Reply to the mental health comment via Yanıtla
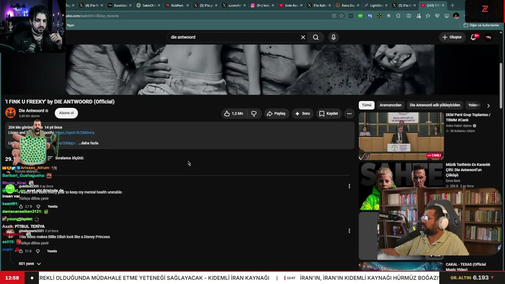This screenshot has height=284, width=505. [x=52, y=207]
